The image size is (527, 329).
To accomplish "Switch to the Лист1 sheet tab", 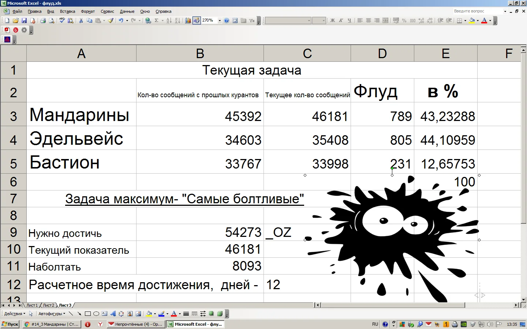I will pos(32,305).
